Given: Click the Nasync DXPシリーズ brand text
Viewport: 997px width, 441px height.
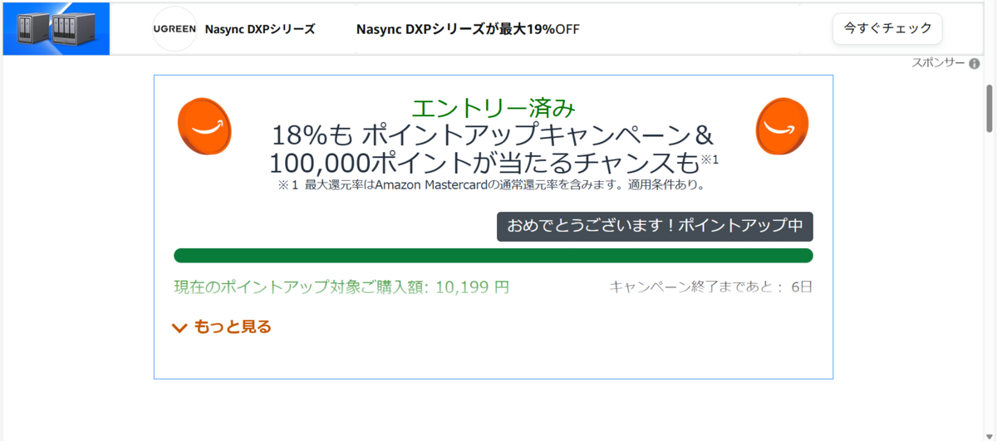Looking at the screenshot, I should point(260,29).
